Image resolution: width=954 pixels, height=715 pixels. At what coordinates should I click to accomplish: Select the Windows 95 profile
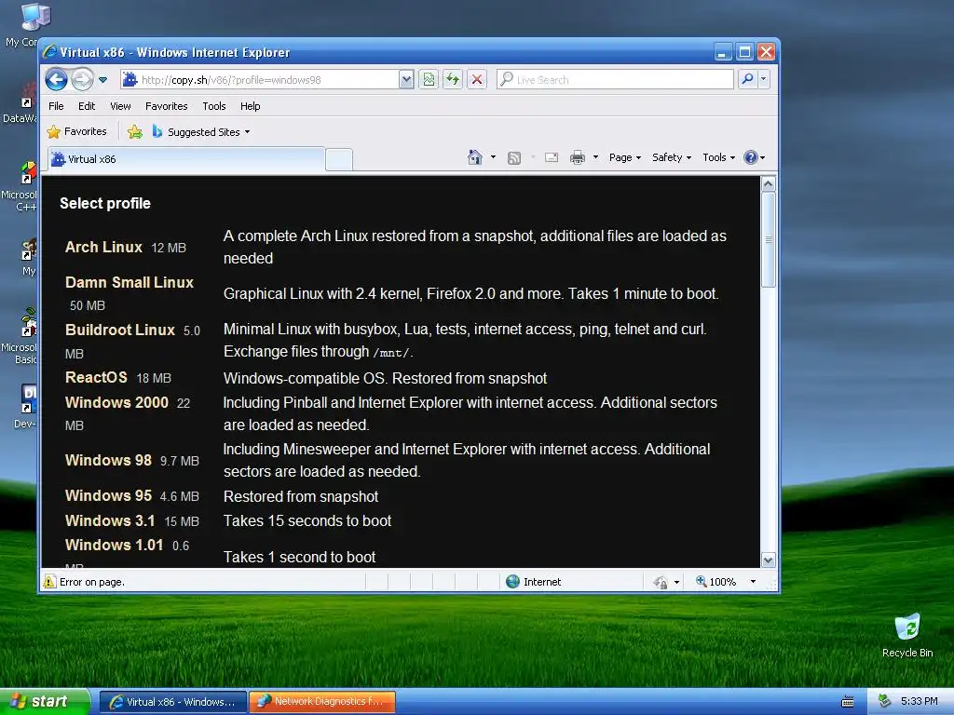point(108,495)
